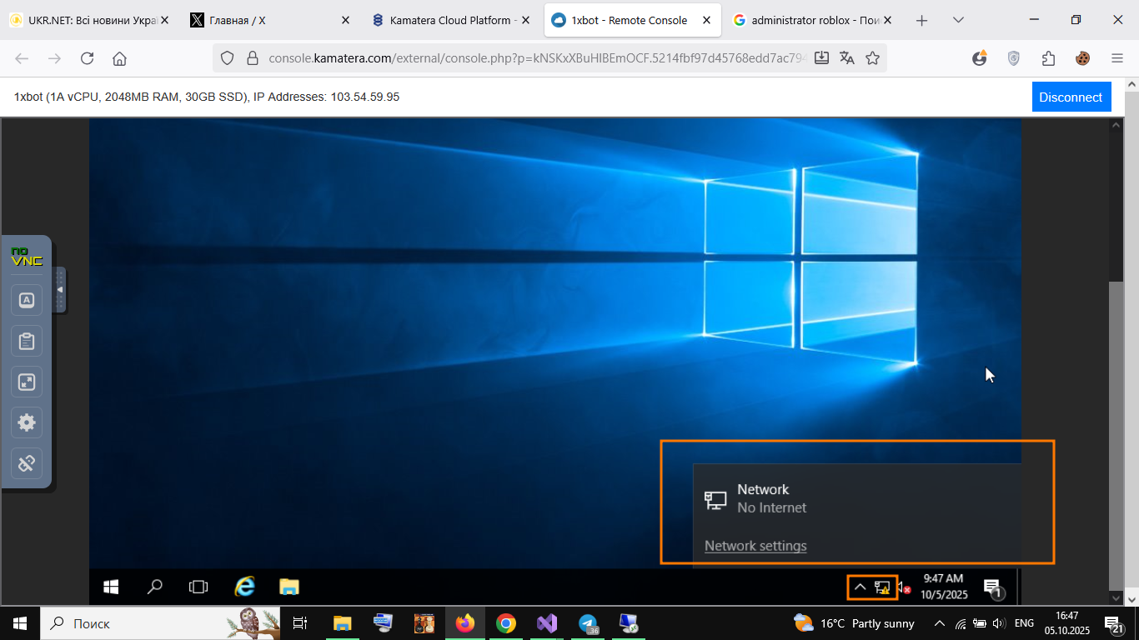
Task: Switch to Firefox in host taskbar
Action: [464, 623]
